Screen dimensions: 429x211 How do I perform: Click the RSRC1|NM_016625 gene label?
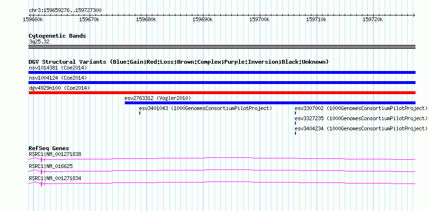pyautogui.click(x=51, y=166)
